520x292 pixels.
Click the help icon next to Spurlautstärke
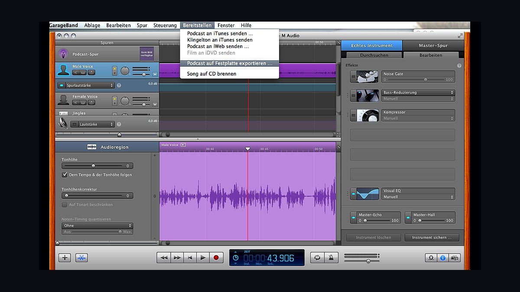click(119, 86)
